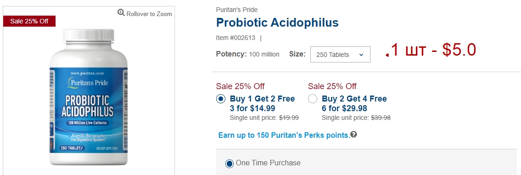521x175 pixels.
Task: Click the Earn up to 150 Puritan's Perks points link
Action: coord(284,135)
